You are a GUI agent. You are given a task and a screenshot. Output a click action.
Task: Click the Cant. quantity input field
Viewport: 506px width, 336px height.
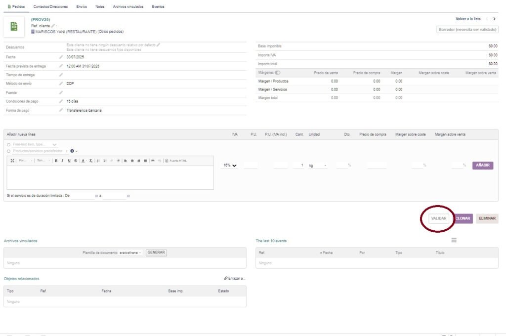tap(298, 166)
